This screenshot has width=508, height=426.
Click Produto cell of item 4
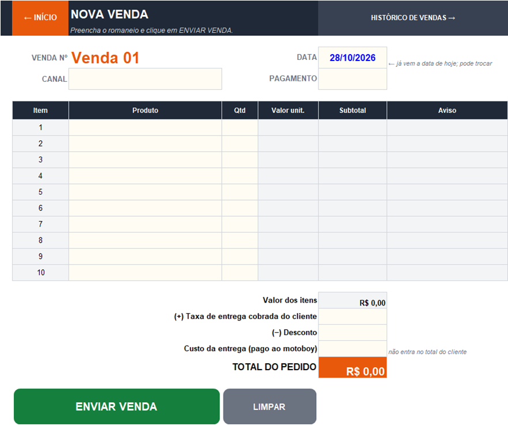click(145, 176)
